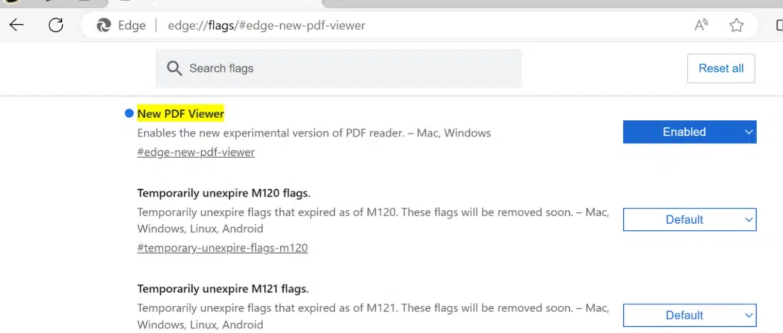783x333 pixels.
Task: Click the highlighted New PDF Viewer title
Action: (x=181, y=114)
